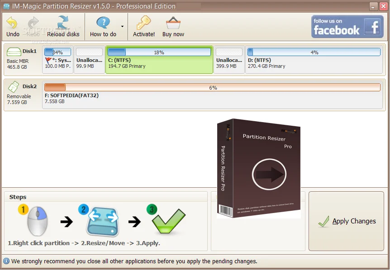Click the Activate! key icon
390x270 pixels.
click(144, 23)
